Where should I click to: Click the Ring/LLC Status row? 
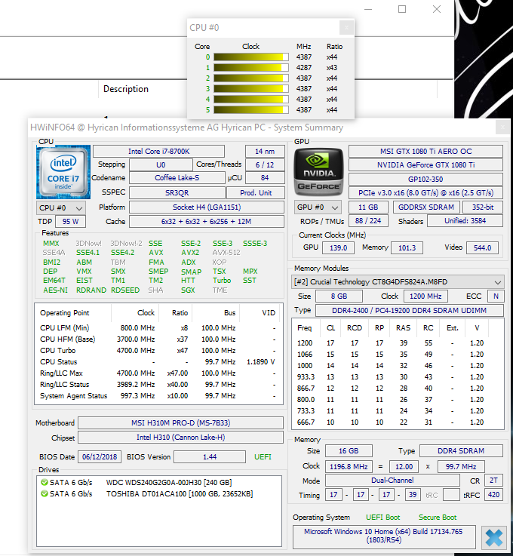158,385
